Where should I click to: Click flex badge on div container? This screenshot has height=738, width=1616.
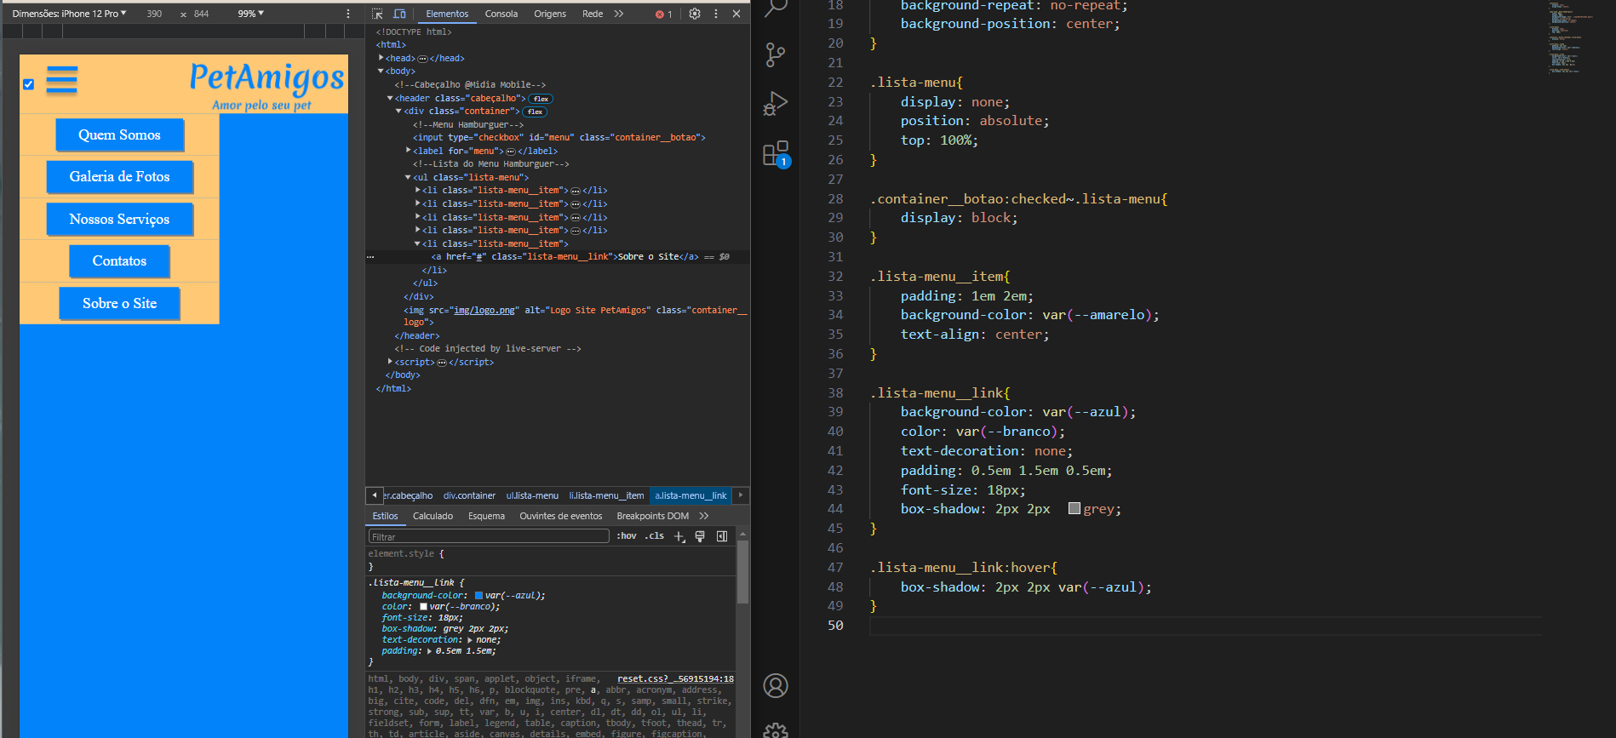pos(535,112)
